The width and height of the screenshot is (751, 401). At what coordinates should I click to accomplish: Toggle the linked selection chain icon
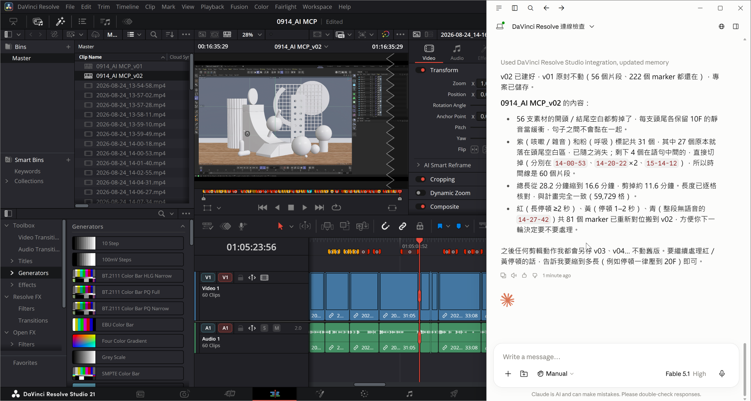click(402, 226)
